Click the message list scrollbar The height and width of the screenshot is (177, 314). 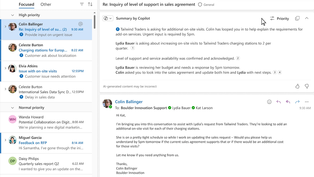point(95,22)
